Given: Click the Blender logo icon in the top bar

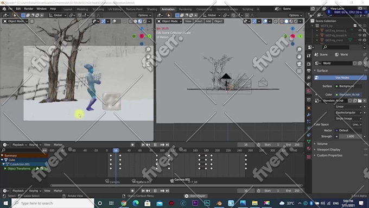Looking at the screenshot, I should 4,9.
